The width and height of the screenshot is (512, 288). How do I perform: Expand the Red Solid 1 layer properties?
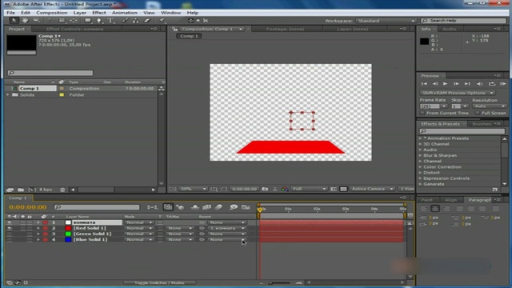tap(38, 228)
